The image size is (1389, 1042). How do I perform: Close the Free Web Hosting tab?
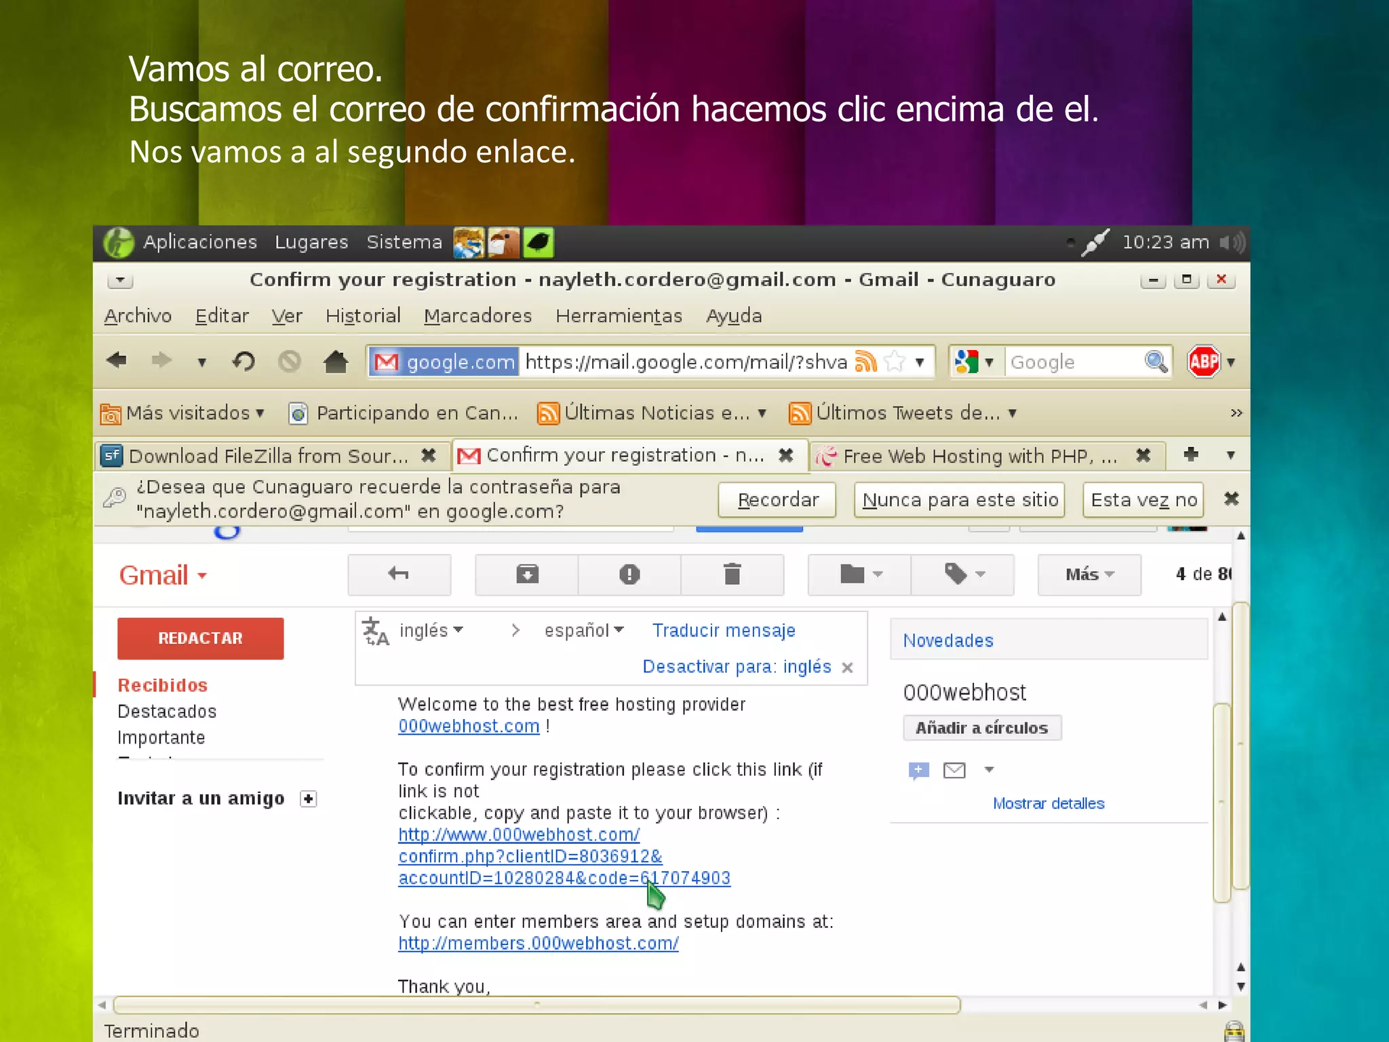point(1143,455)
